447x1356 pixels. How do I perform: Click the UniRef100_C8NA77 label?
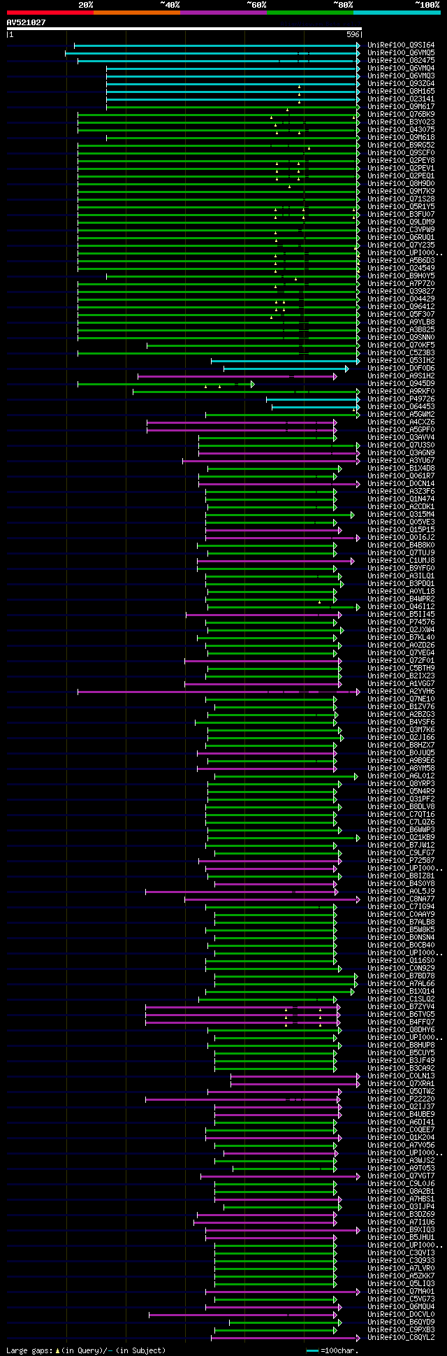401,899
